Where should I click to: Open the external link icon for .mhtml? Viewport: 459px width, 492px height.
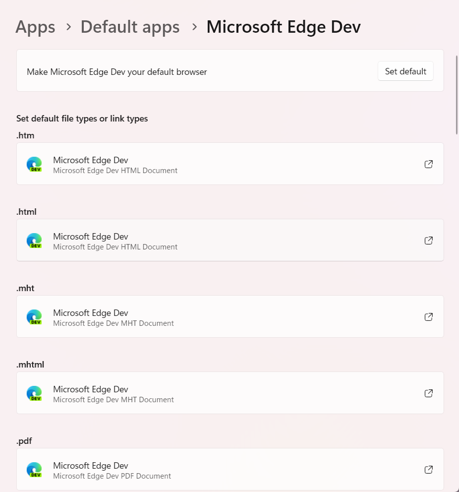tap(428, 393)
